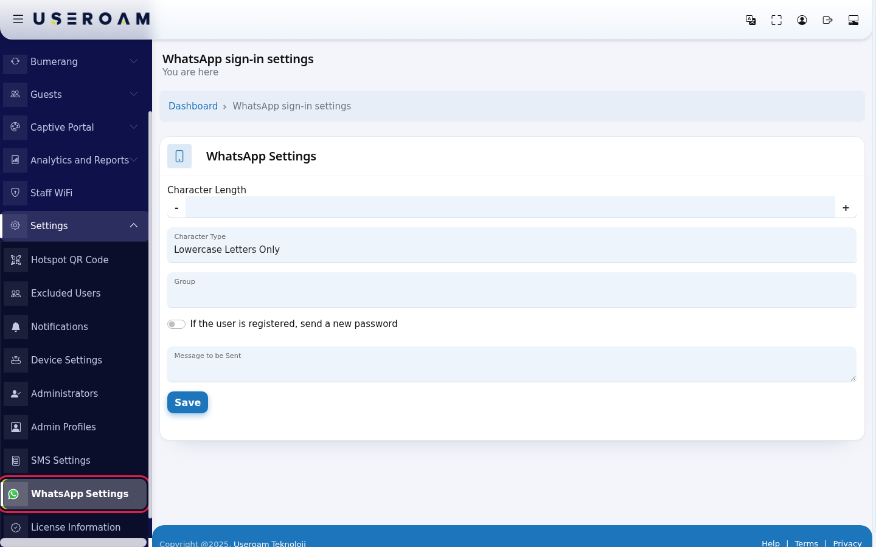Click the Settings gear icon in the sidebar
The width and height of the screenshot is (876, 547).
pos(15,225)
